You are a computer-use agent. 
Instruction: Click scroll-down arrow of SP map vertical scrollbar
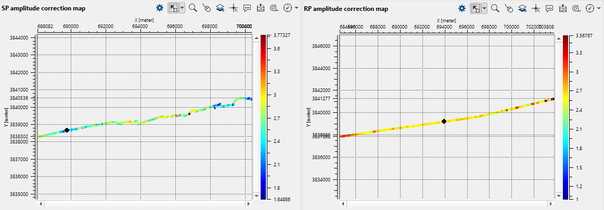[255, 195]
